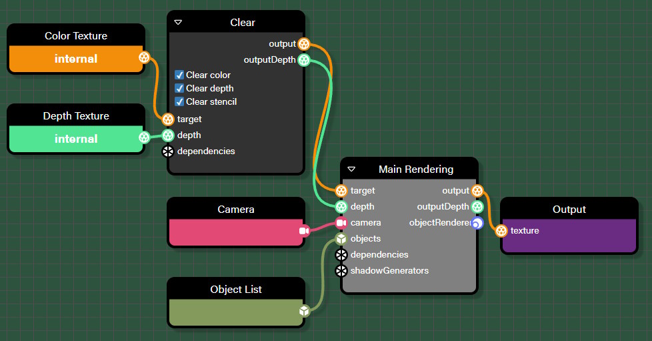Uncheck the Clear color checkbox
This screenshot has width=652, height=341.
[x=179, y=75]
